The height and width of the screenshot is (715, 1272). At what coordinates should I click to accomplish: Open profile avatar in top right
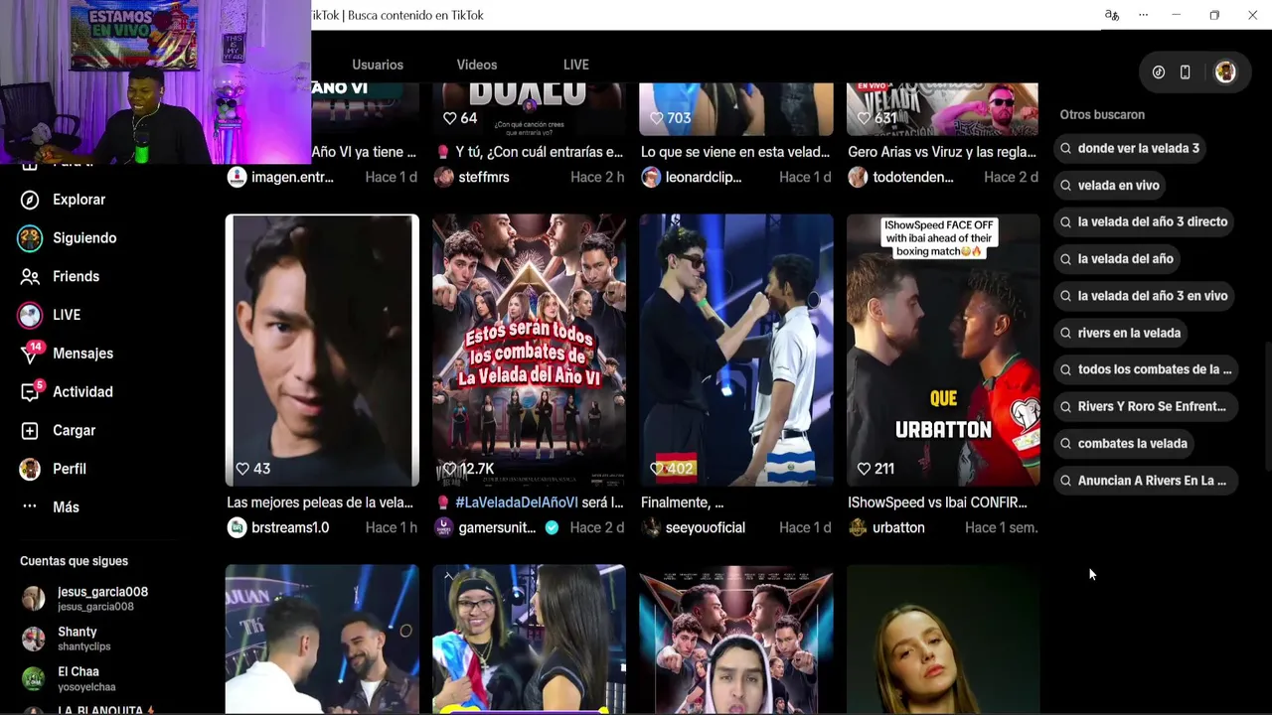tap(1225, 72)
